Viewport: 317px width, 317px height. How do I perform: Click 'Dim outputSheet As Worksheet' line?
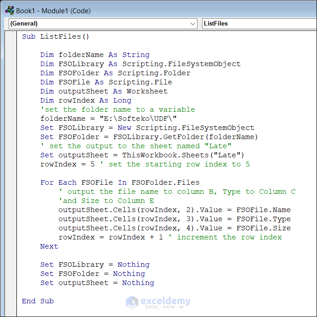[104, 91]
